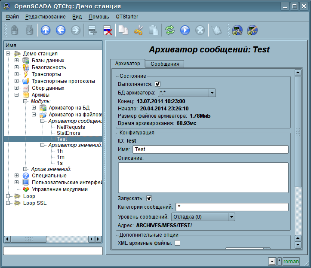Click the Copy item toolbar icon
Screen dimensions: 311x268
click(123, 30)
